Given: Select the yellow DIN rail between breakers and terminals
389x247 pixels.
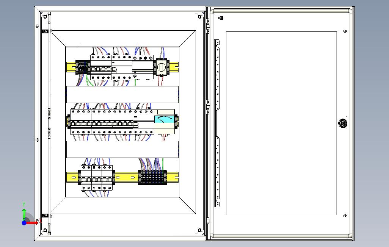Looking at the screenshot, I should [127, 177].
